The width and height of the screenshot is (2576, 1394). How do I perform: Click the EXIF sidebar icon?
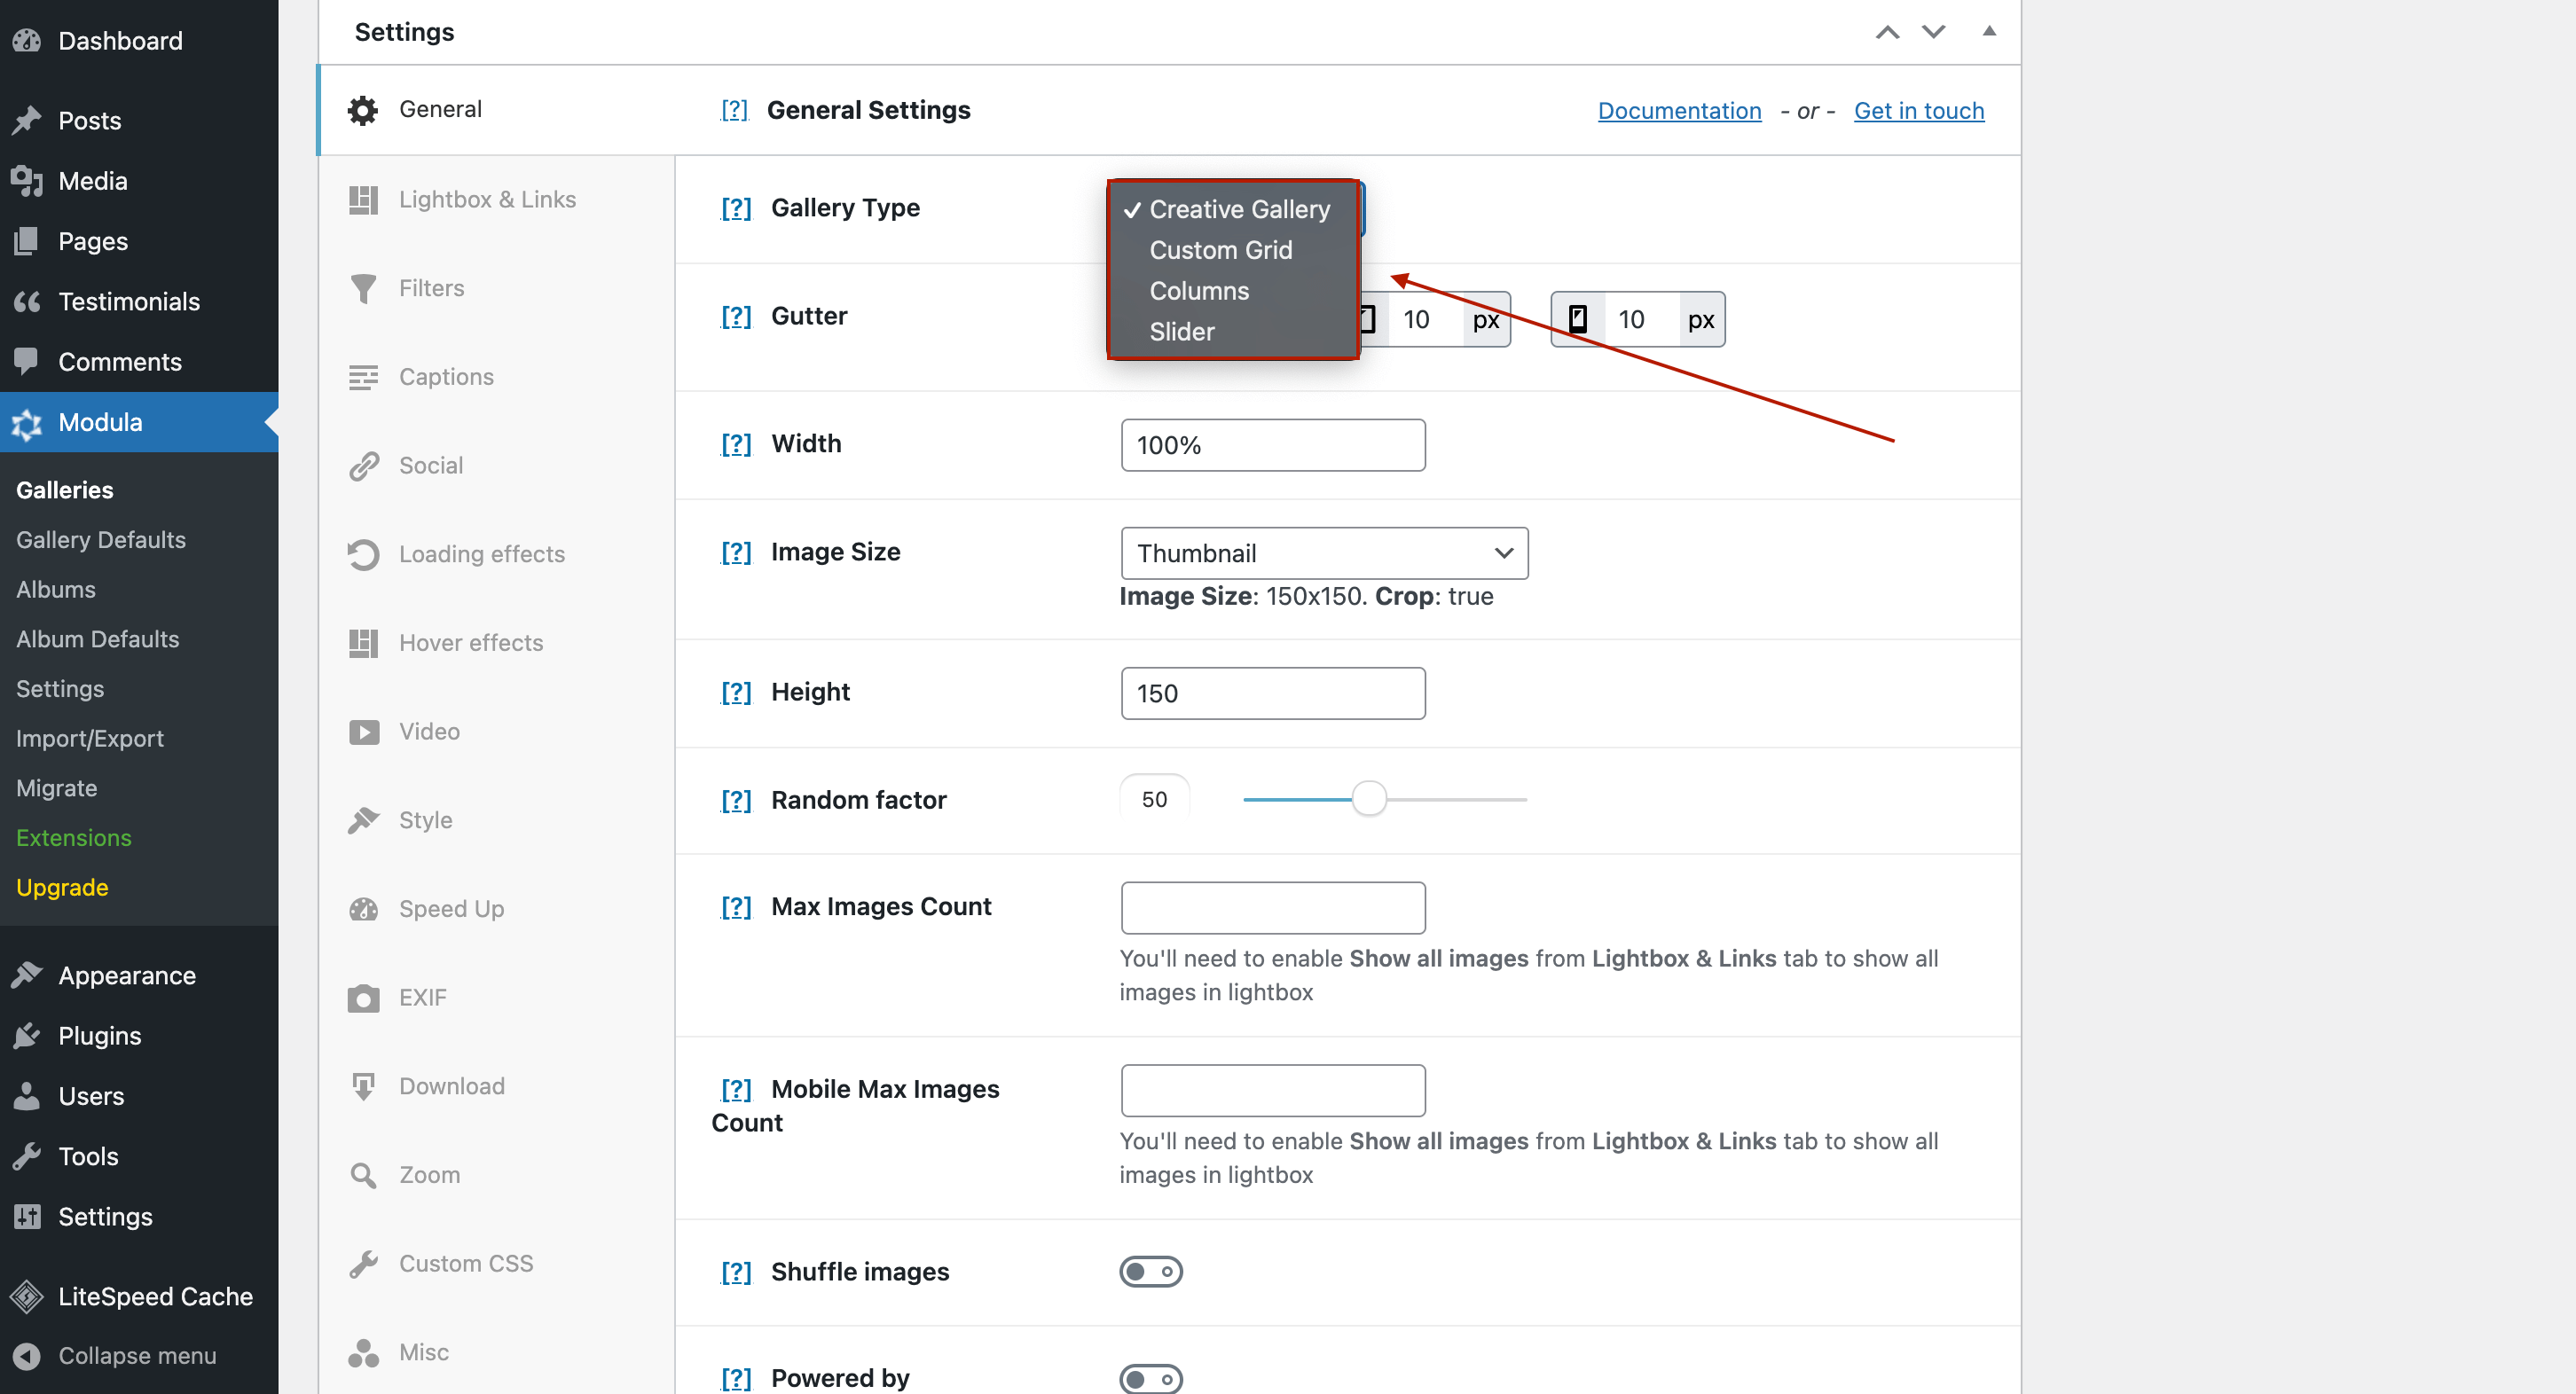[362, 996]
